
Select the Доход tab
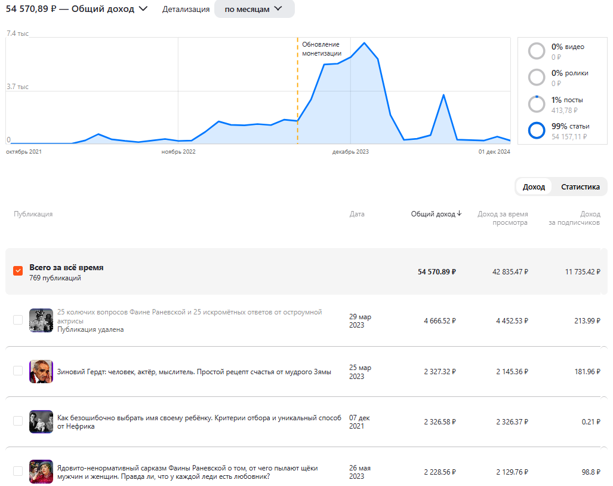tap(534, 187)
